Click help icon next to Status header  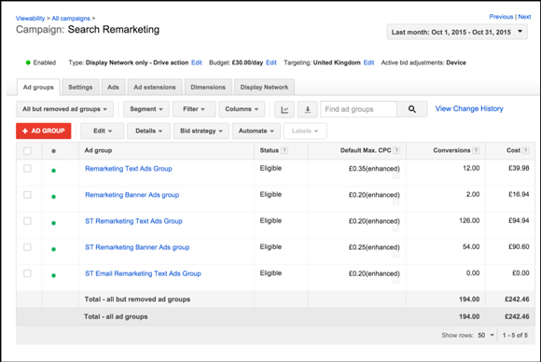point(284,150)
